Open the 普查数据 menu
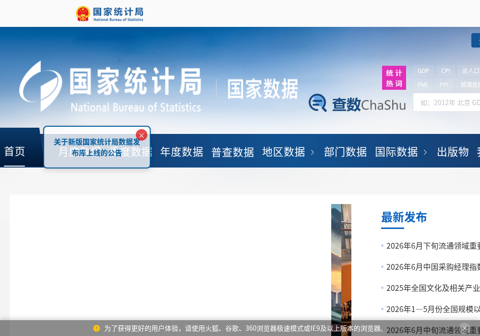 (x=233, y=152)
